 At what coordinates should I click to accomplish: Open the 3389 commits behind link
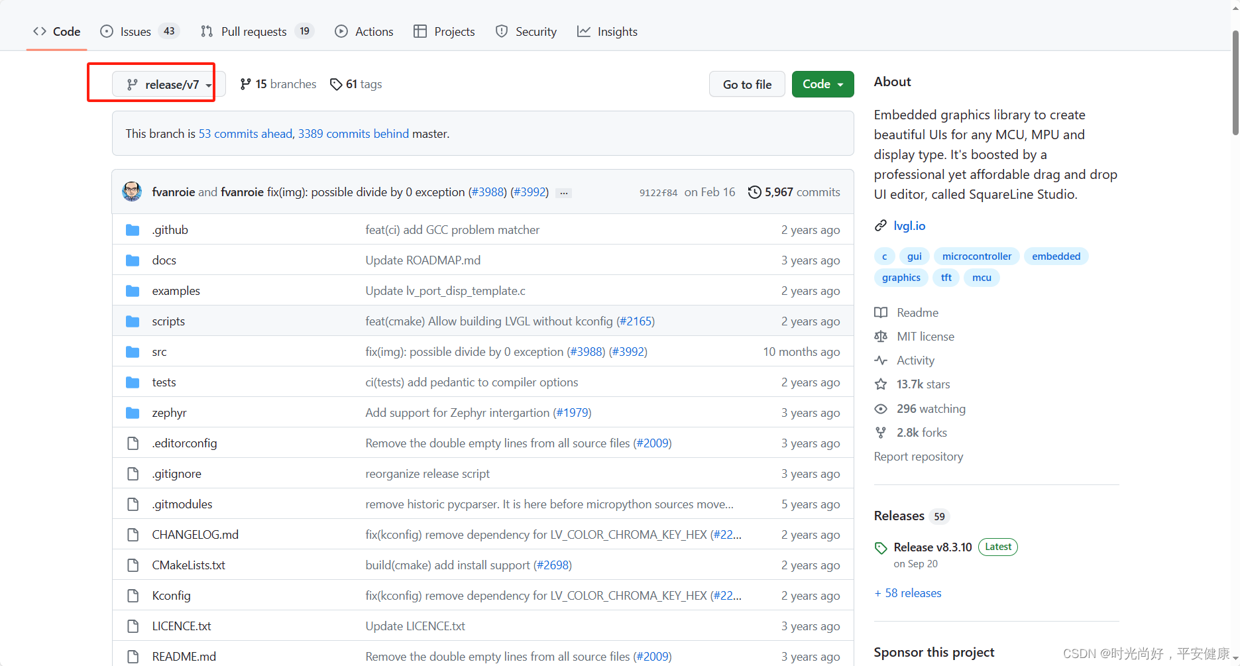(353, 134)
